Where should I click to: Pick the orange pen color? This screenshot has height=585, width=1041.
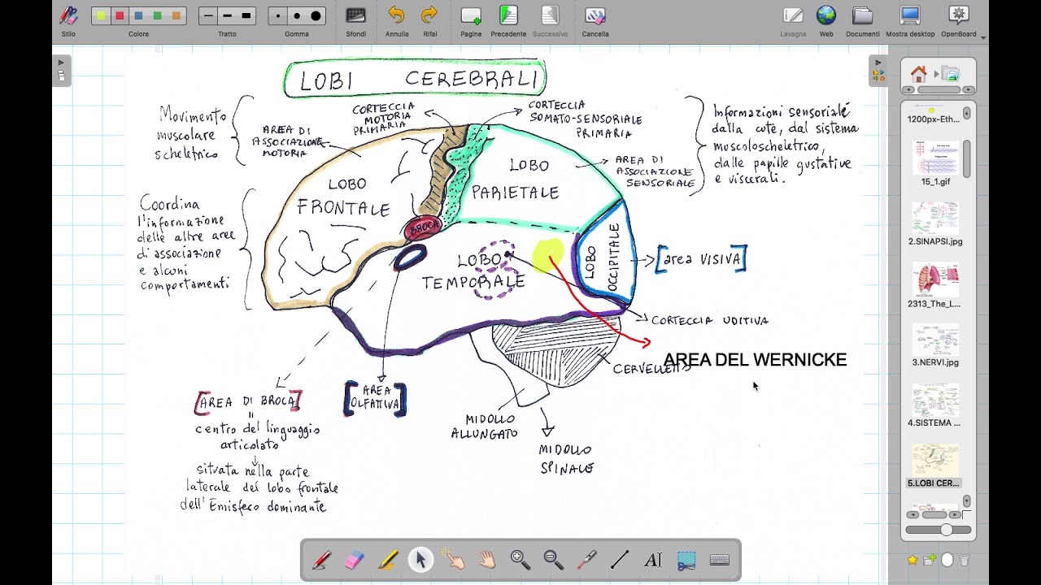(x=176, y=15)
